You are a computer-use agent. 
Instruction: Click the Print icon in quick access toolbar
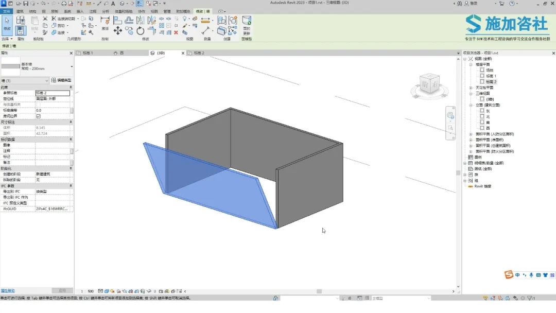pyautogui.click(x=64, y=4)
